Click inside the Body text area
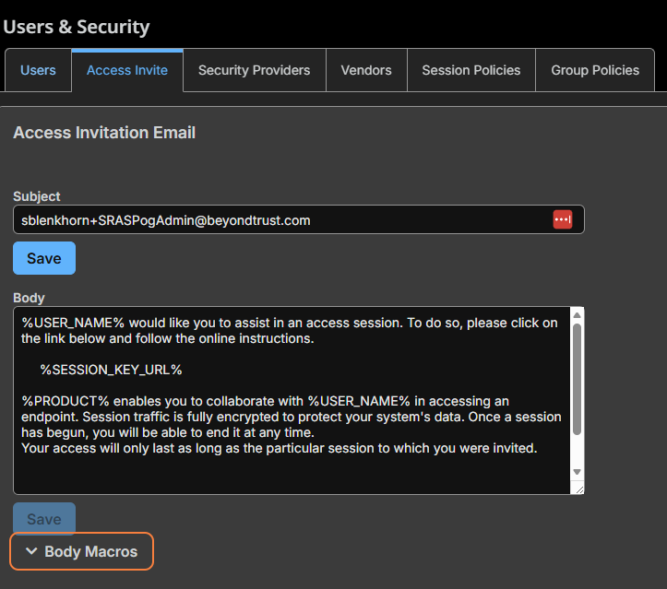 click(292, 400)
